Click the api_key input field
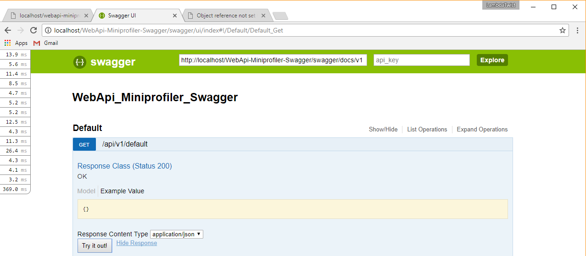Screen dimensions: 586x256 [421, 60]
